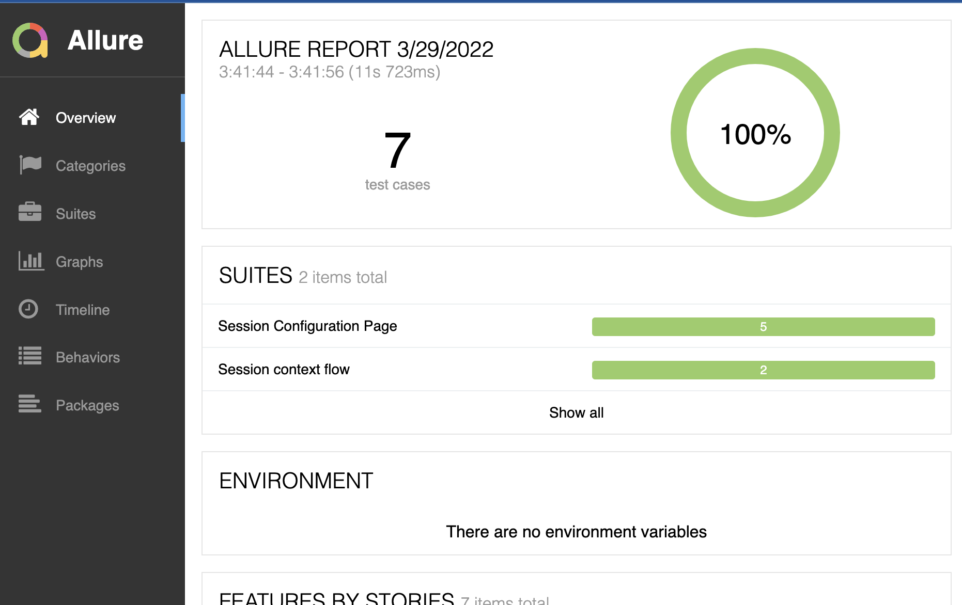Open the Behaviors list icon
Viewport: 962px width, 605px height.
[x=29, y=357]
